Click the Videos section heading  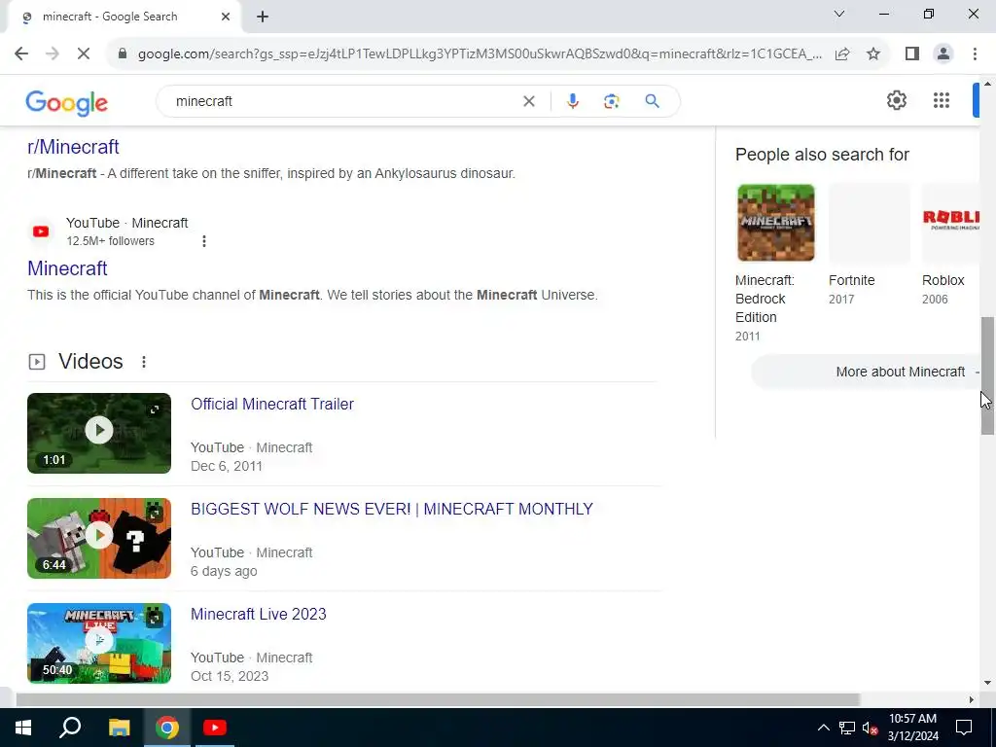[x=90, y=362]
